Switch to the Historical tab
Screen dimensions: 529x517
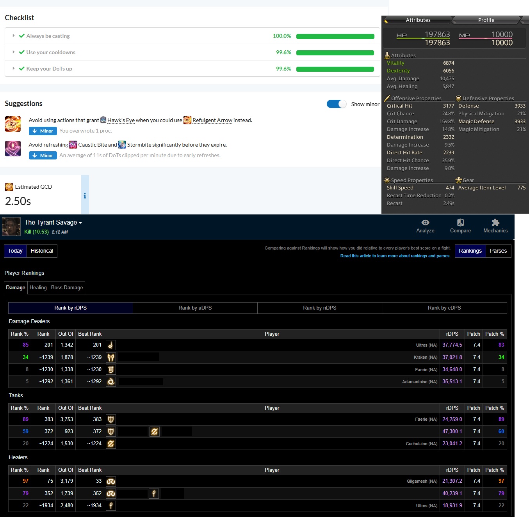click(42, 251)
